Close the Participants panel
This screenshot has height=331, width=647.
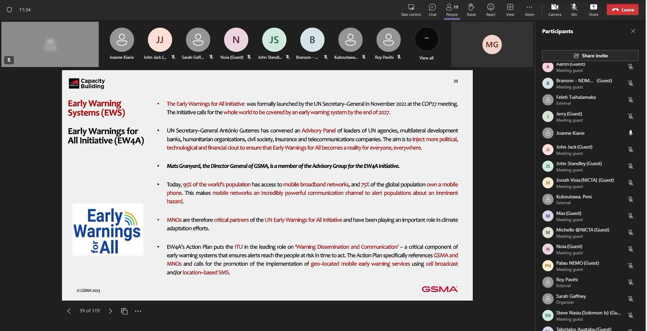[633, 31]
